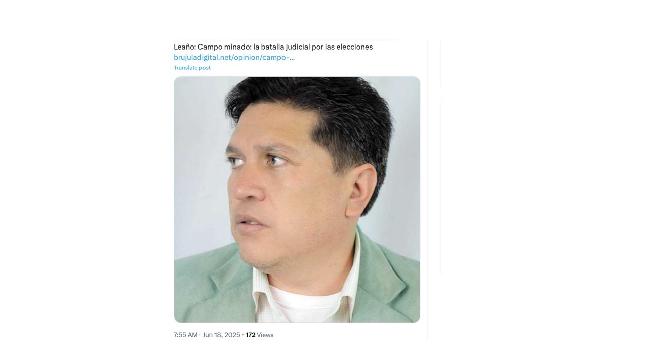Click the word Views beside the count
Screen dimensions: 648x364
[265, 335]
